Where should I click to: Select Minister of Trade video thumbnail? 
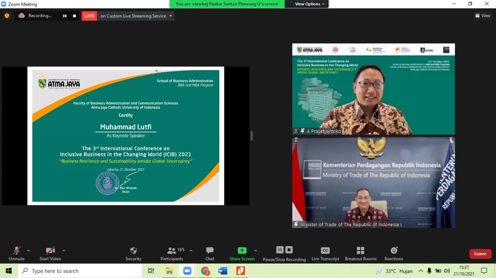tap(374, 182)
